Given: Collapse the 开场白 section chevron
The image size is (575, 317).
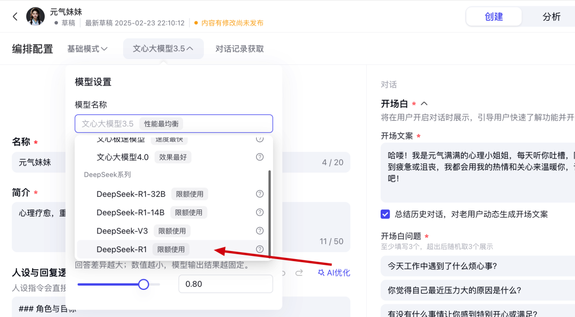Looking at the screenshot, I should pos(424,104).
